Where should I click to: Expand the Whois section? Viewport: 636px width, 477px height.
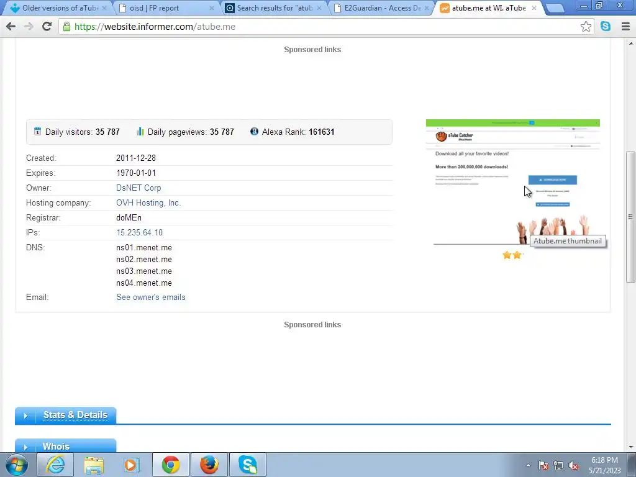[66, 446]
